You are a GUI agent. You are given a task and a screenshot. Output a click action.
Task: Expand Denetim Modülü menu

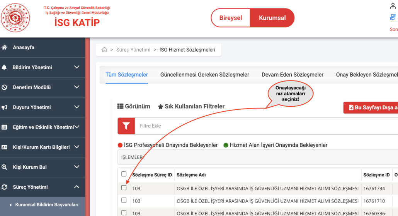pyautogui.click(x=77, y=87)
